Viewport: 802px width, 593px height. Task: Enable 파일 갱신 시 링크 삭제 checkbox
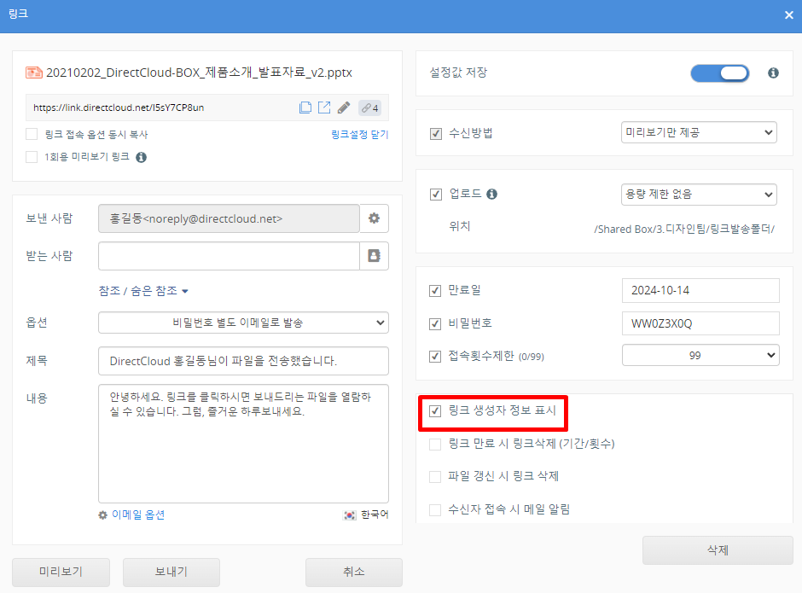click(x=435, y=476)
